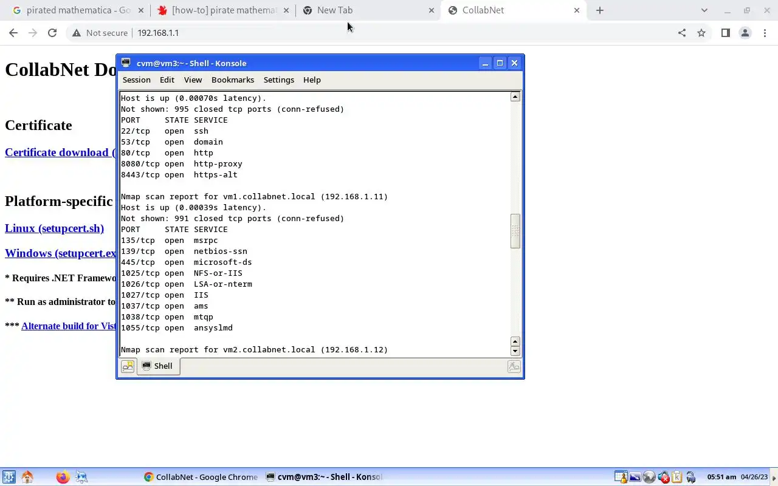
Task: Click Konsole scrollbar bottom down arrow
Action: [515, 351]
